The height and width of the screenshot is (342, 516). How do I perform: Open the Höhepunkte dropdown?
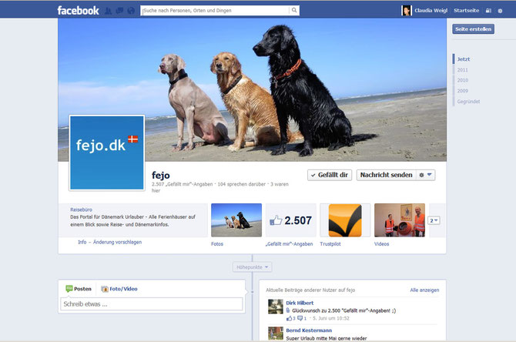point(252,267)
